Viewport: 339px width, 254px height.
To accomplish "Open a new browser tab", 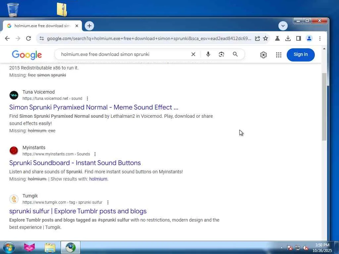I will point(89,26).
